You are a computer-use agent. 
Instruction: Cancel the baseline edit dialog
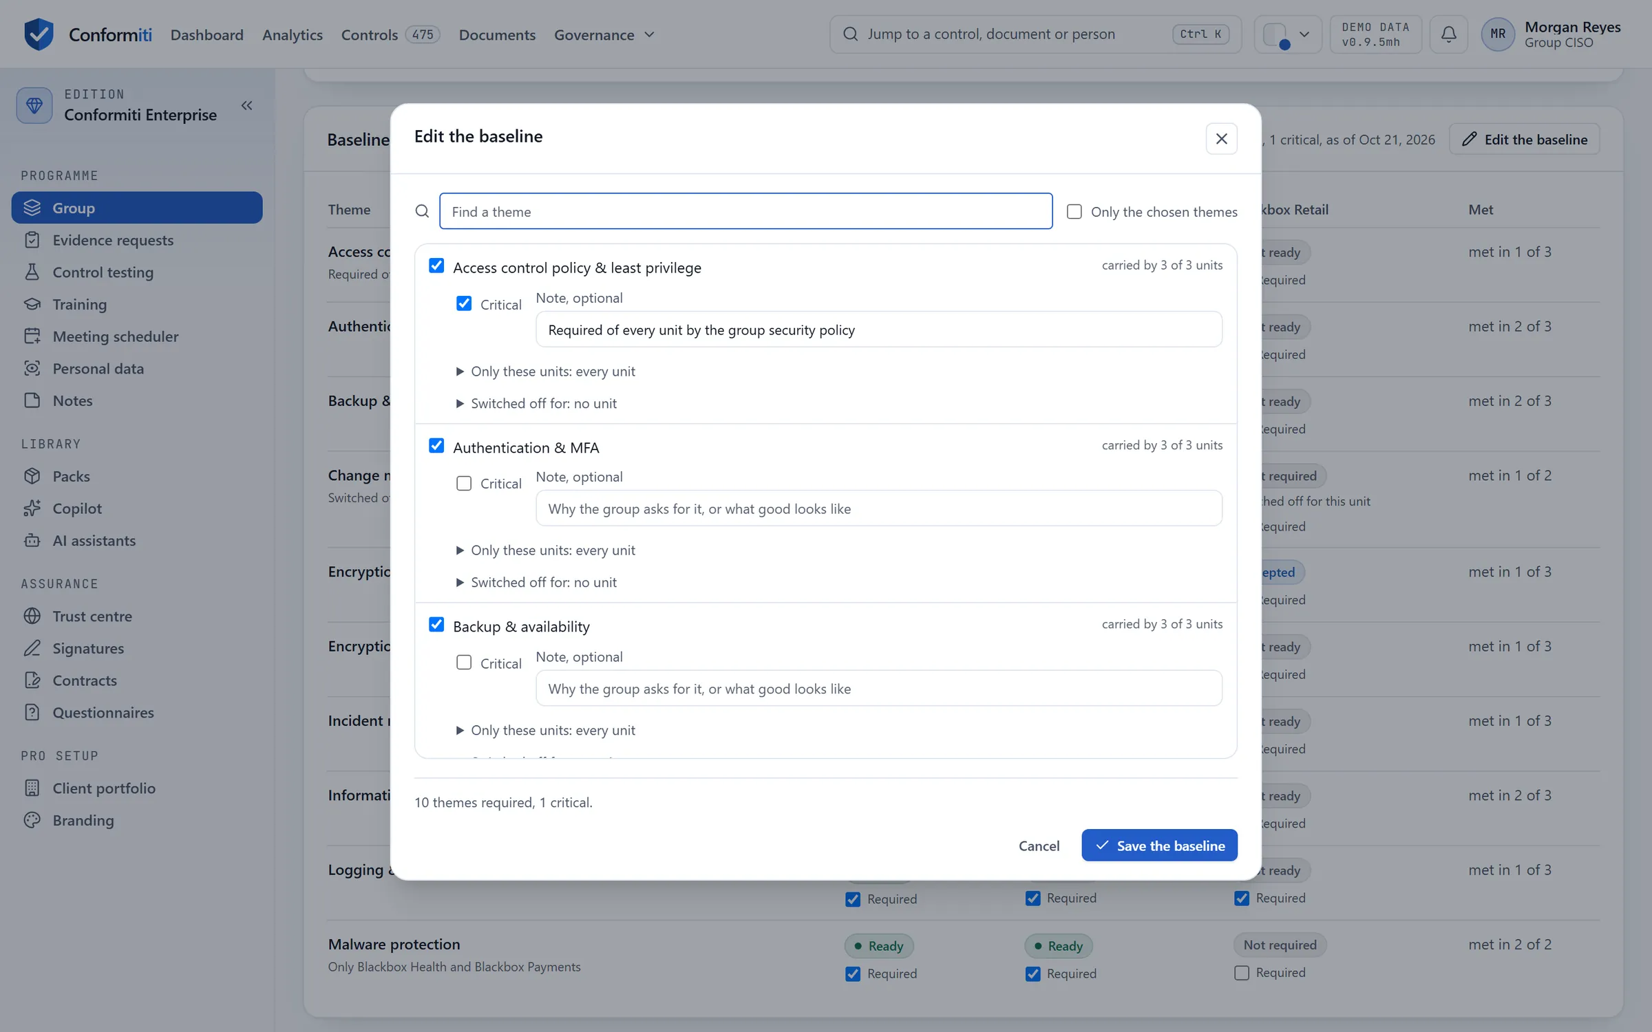click(1039, 846)
